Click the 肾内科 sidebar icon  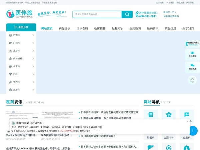click(10, 82)
